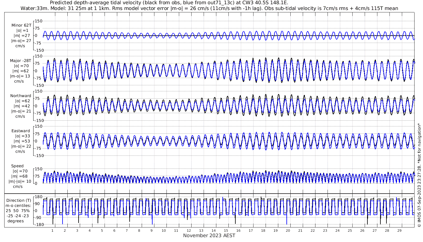Image resolution: width=423 pixels, height=242 pixels.
Task: Click the '-90' tick in Direction panel
Action: (x=38, y=218)
